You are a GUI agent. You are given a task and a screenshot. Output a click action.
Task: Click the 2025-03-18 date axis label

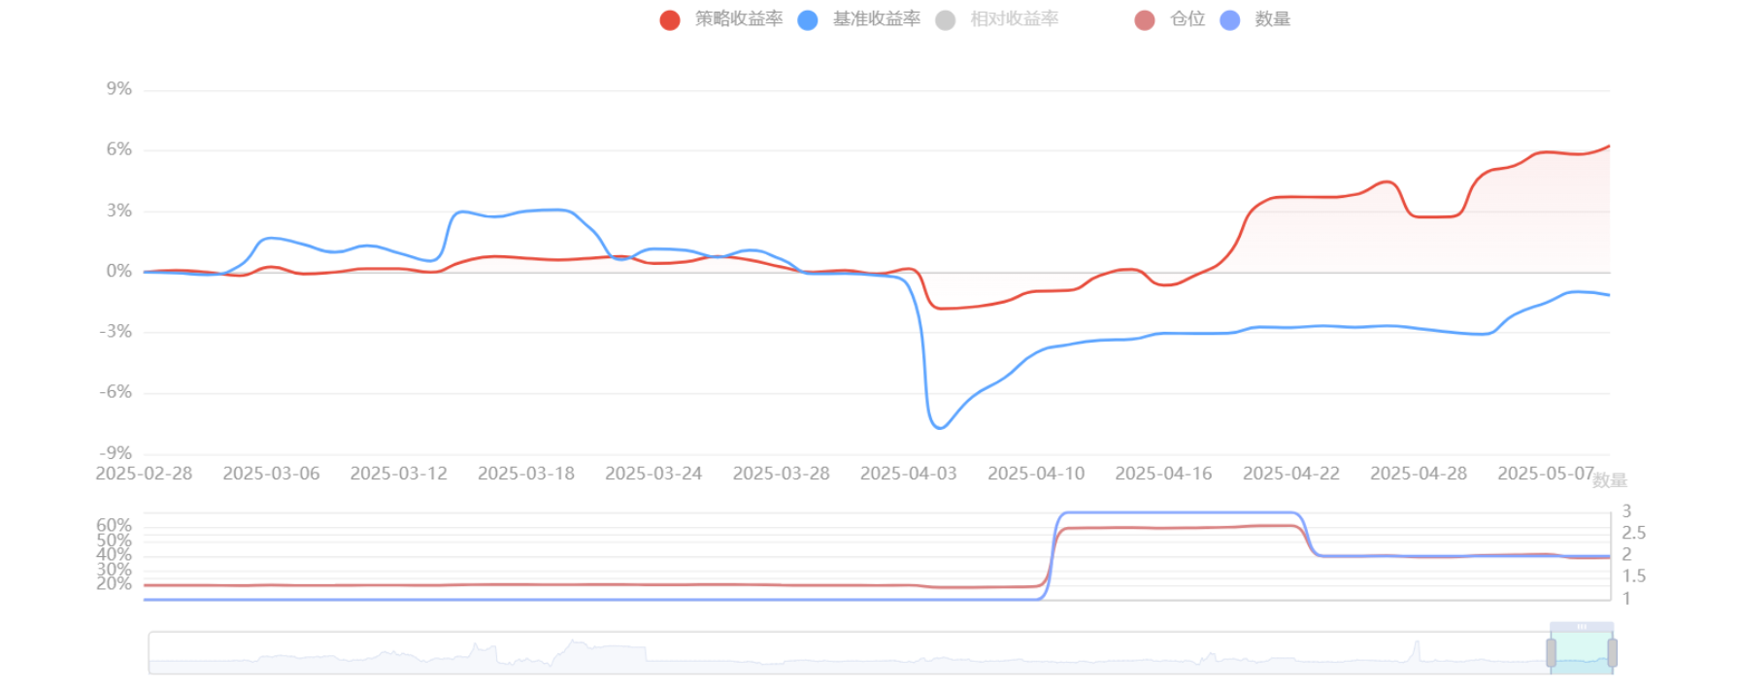525,474
